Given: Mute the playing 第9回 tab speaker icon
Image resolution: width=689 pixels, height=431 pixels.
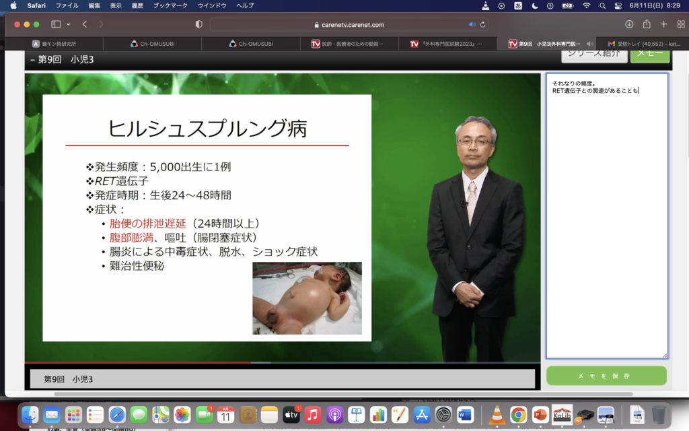Looking at the screenshot, I should [x=590, y=44].
